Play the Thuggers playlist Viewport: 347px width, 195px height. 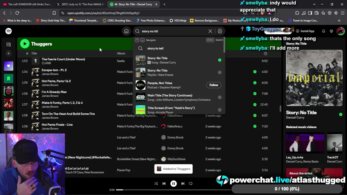coord(25,44)
